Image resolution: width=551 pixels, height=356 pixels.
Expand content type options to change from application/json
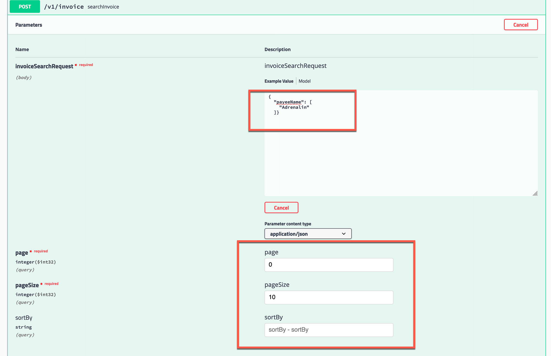tap(308, 234)
